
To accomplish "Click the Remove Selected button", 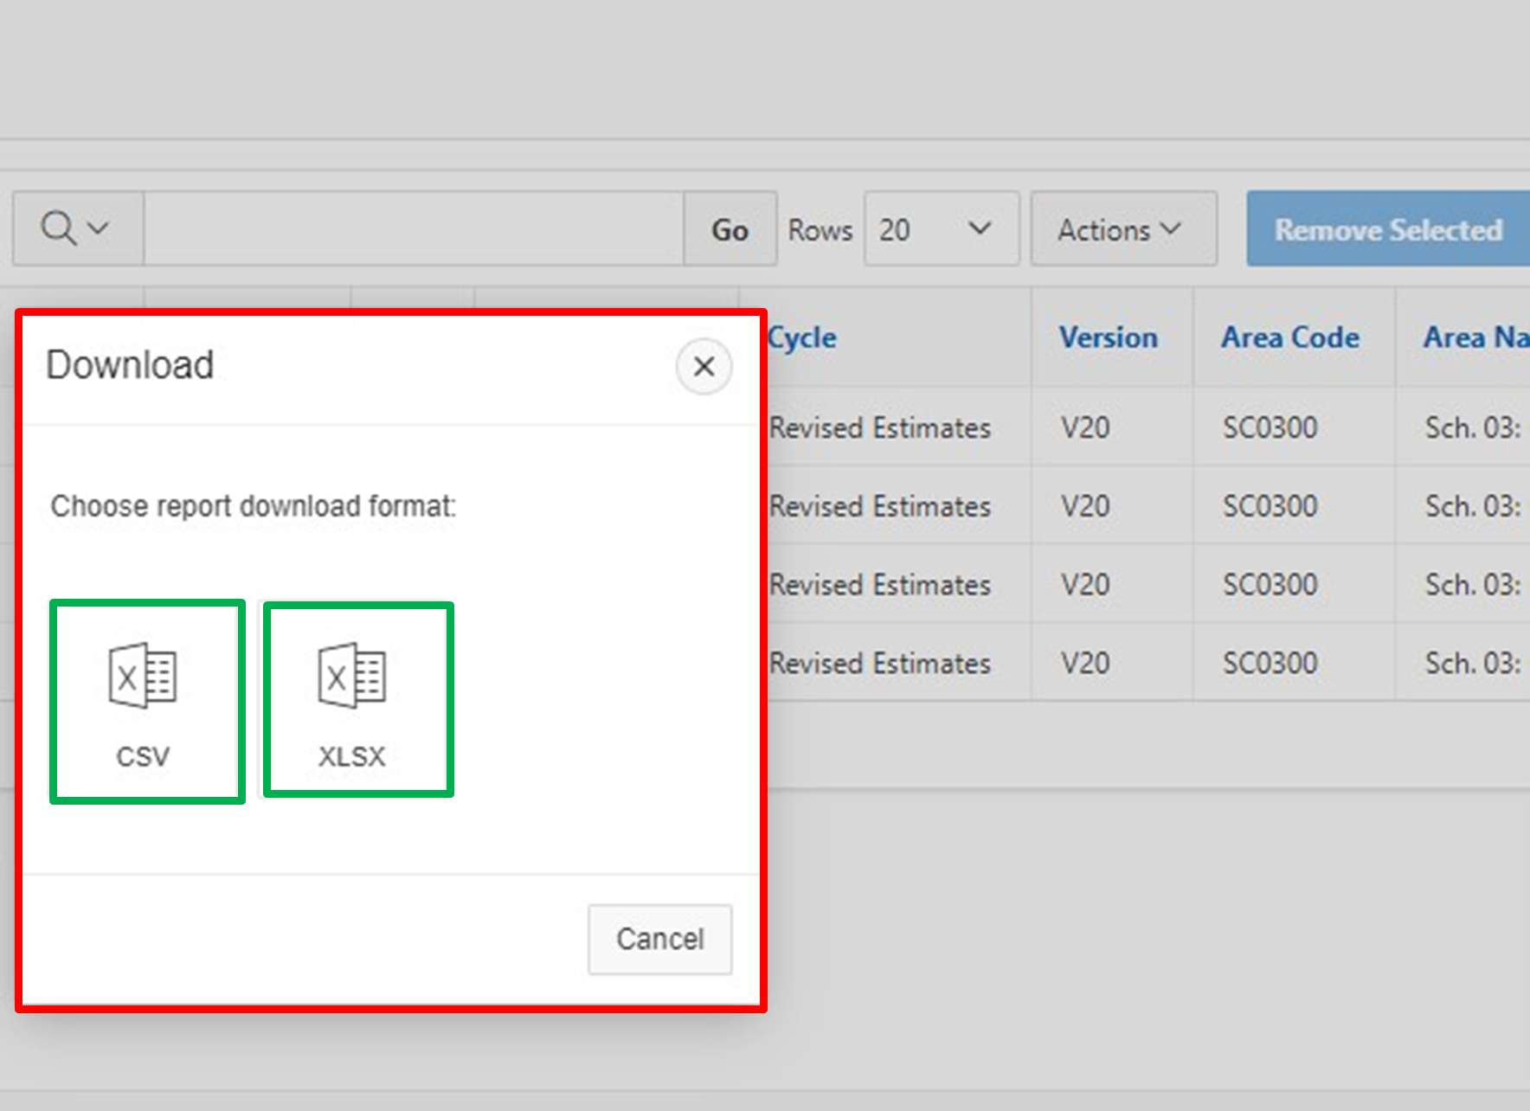I will click(1387, 229).
